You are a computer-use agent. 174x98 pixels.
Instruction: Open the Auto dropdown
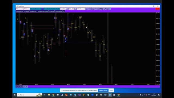[x=27, y=9]
